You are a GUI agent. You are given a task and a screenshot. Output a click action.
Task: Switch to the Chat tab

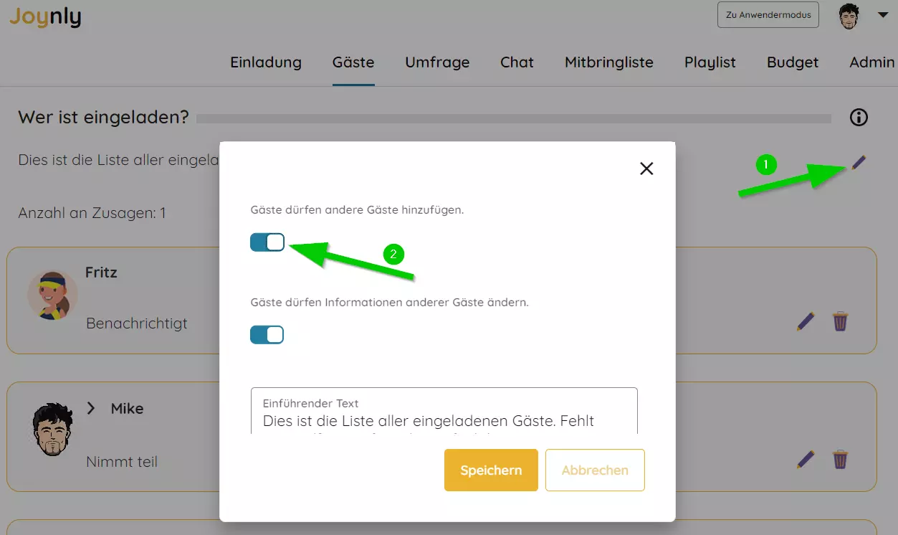517,62
